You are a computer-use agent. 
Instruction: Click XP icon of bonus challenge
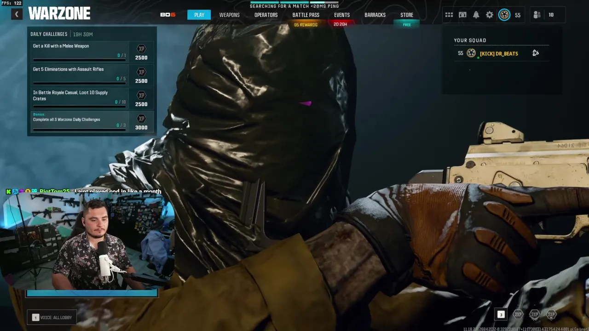(x=141, y=119)
